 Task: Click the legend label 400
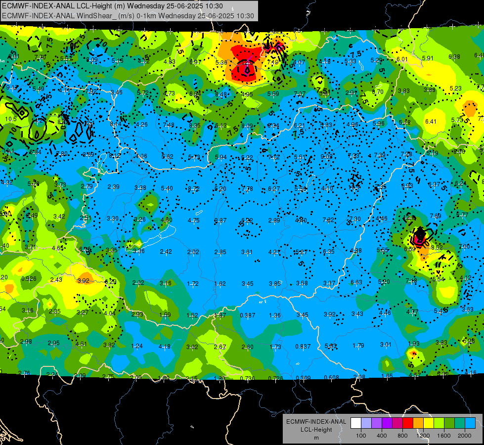(382, 436)
